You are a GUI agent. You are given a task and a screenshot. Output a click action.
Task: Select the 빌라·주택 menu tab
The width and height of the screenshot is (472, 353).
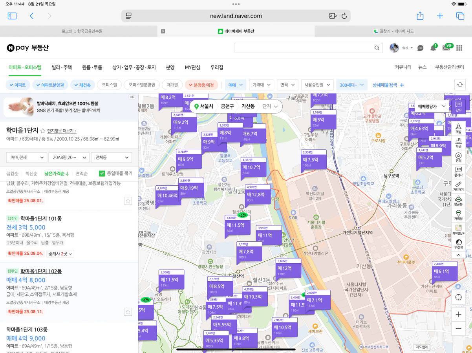tap(62, 67)
